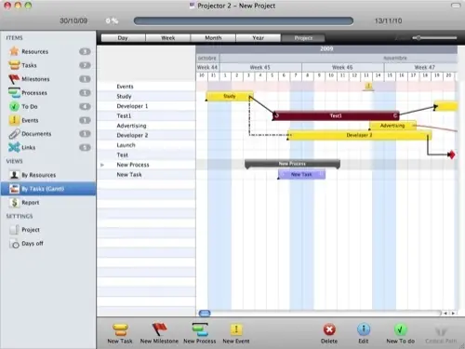465x349 pixels.
Task: Click the Week 45 header
Action: [x=260, y=67]
